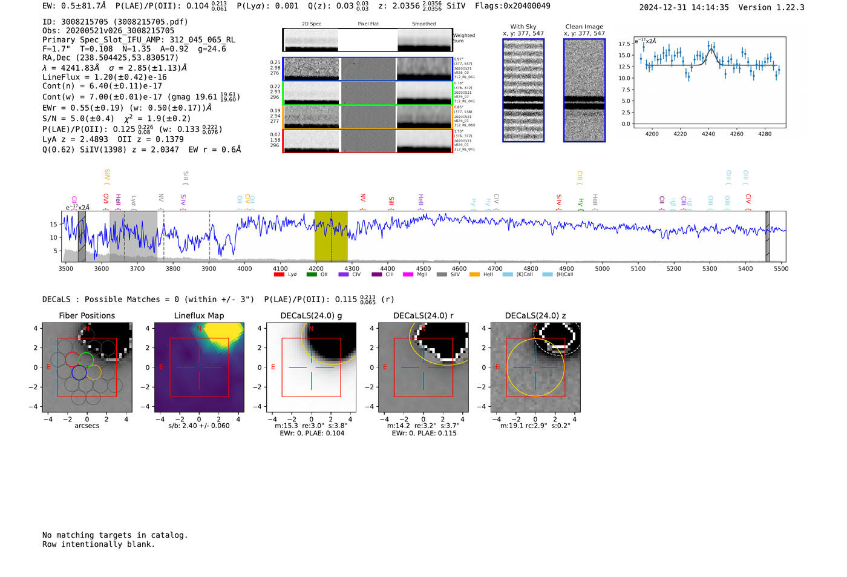
Task: Select the Weighted Sum 2D spectrum strip
Action: (x=367, y=40)
